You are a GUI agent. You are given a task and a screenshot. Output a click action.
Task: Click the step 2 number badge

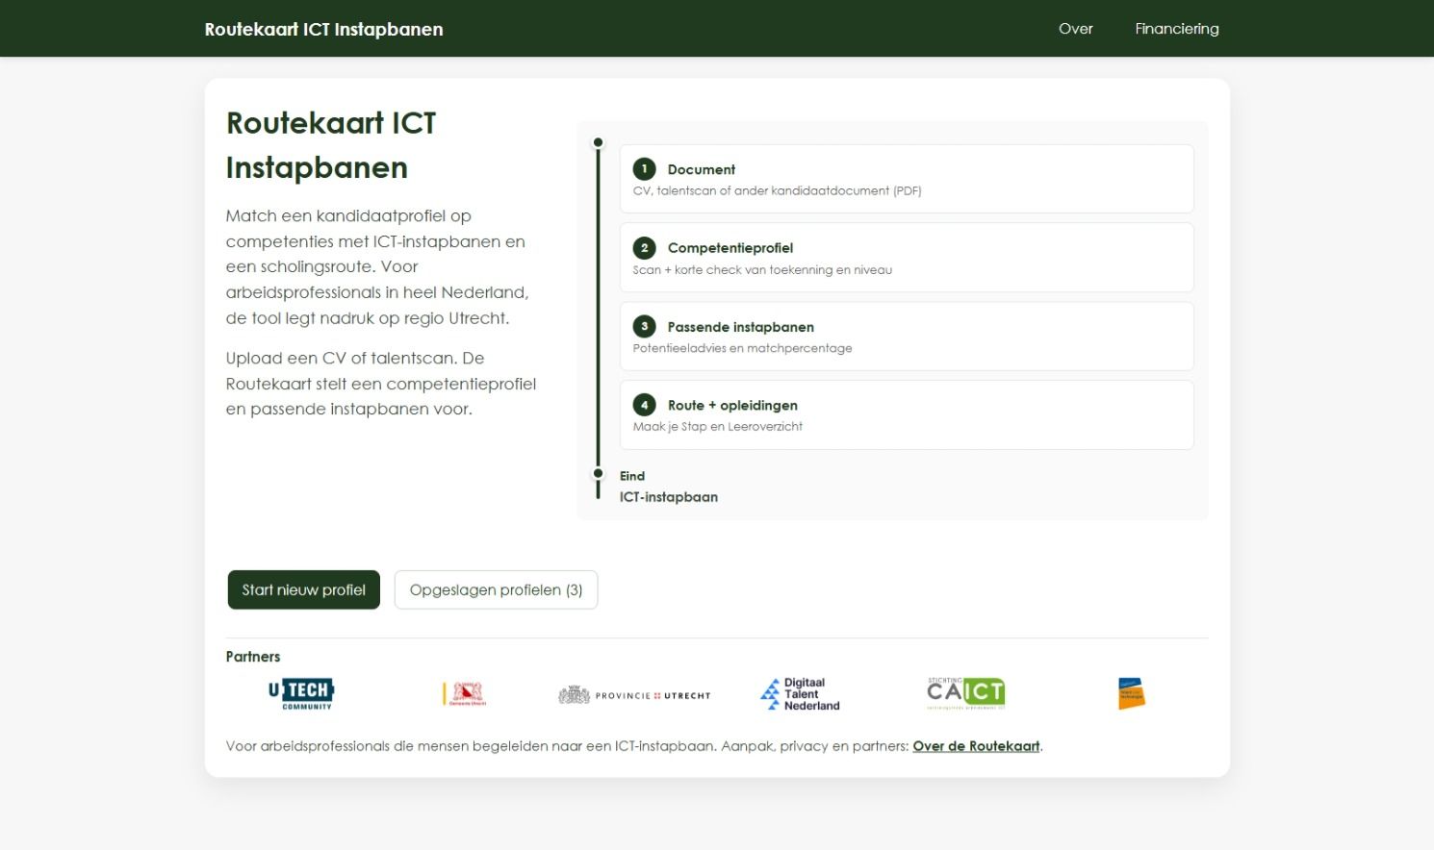pyautogui.click(x=645, y=247)
